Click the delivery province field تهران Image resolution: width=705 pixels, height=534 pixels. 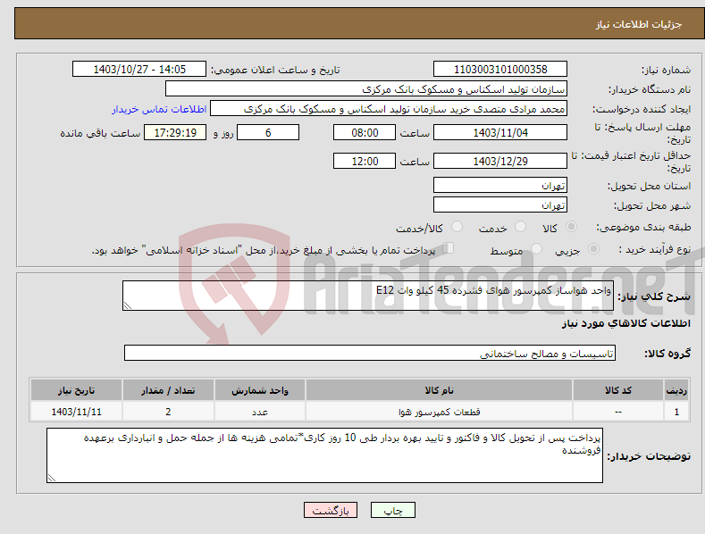click(500, 185)
